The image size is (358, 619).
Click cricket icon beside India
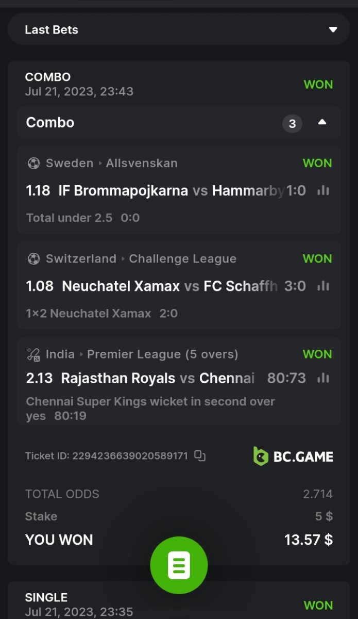pos(33,354)
